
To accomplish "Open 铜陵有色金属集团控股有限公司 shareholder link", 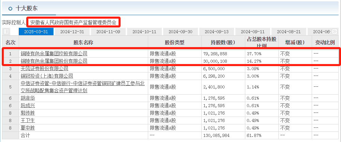I will tap(54, 54).
